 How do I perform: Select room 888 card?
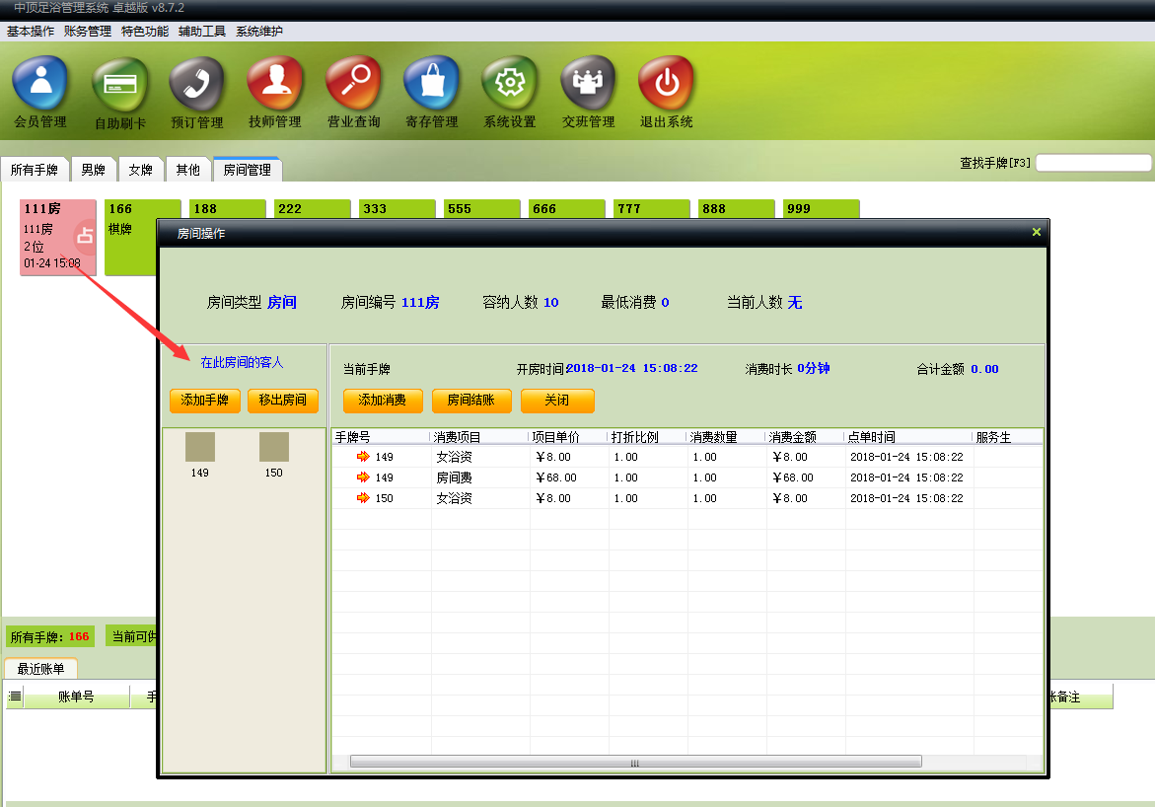[x=736, y=208]
